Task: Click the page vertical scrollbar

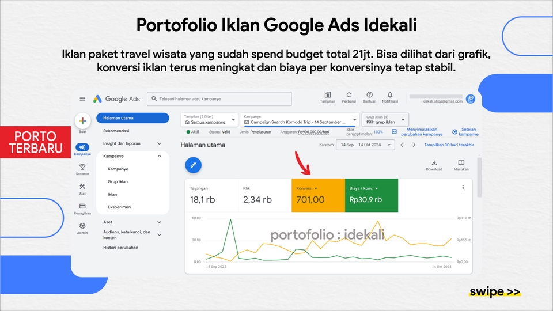Action: click(x=479, y=178)
